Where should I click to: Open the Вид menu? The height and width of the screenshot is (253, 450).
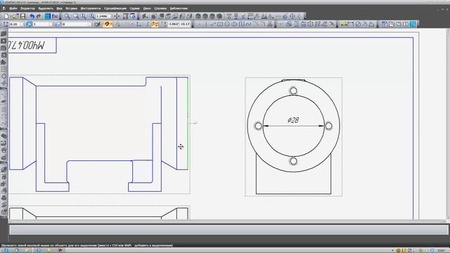(x=59, y=8)
